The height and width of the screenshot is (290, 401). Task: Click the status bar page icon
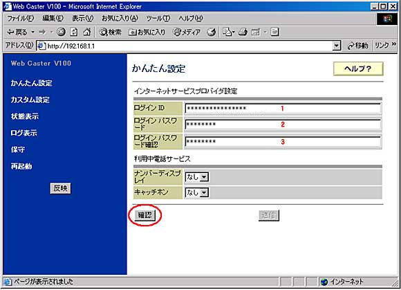8,282
